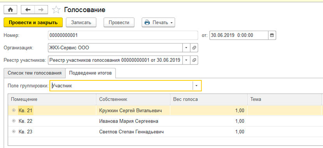Viewport: 323px width, 148px height.
Task: Open the calendar date picker icon
Action: pyautogui.click(x=272, y=35)
